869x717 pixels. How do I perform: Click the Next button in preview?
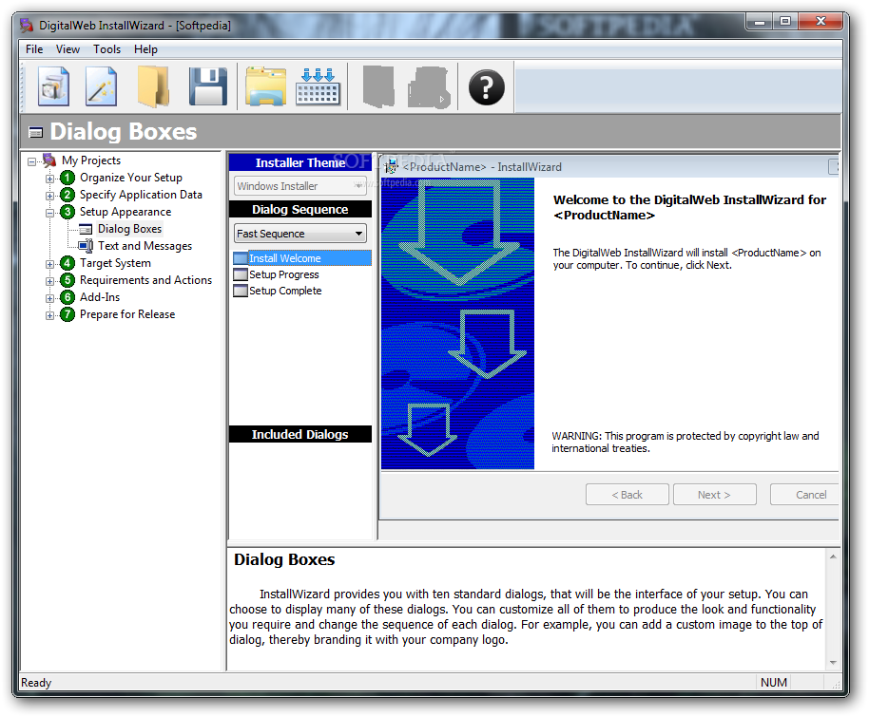coord(714,495)
